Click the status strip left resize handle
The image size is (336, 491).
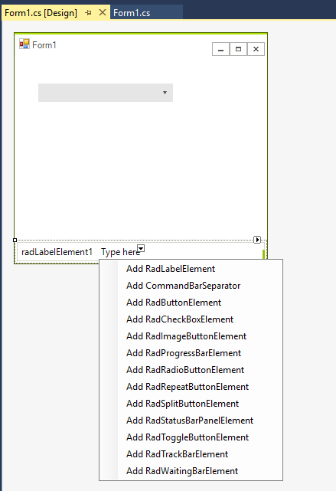coord(15,241)
